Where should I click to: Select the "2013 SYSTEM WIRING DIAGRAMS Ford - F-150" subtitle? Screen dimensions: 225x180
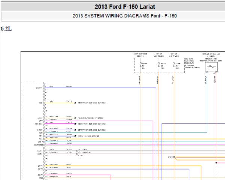tap(124, 16)
